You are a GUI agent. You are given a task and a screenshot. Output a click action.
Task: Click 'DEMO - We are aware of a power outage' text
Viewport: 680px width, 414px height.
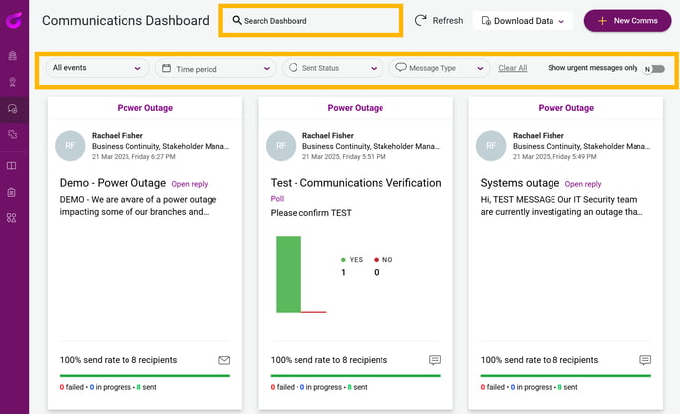[138, 199]
